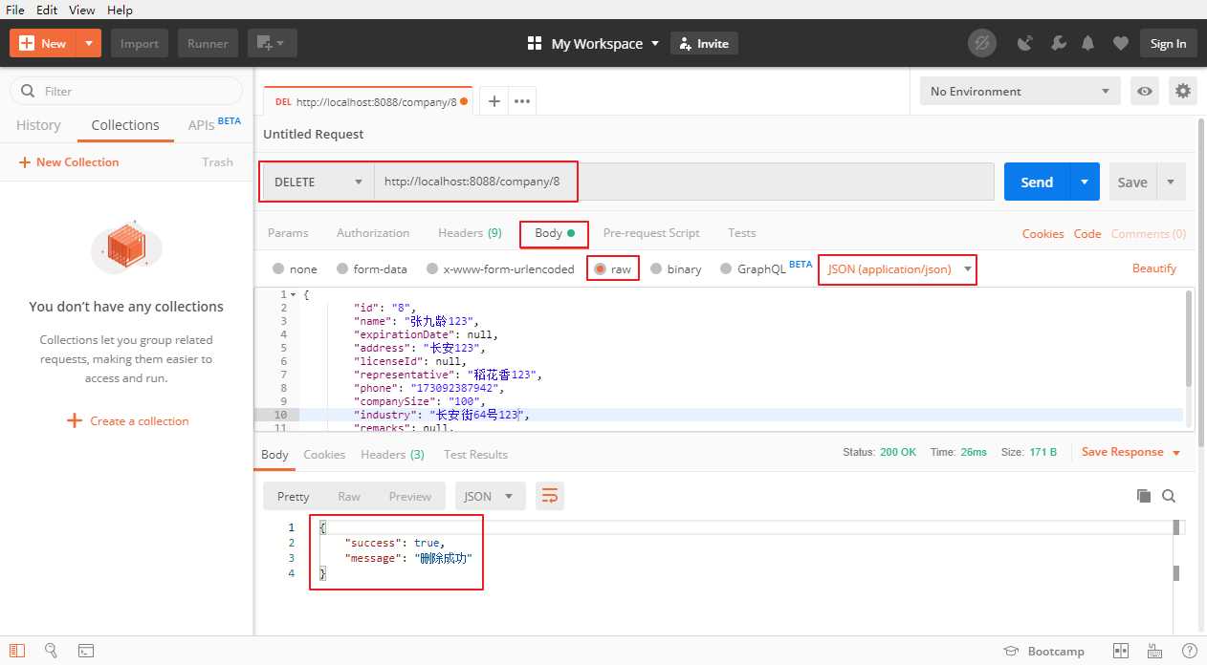Open the No Environment dropdown
This screenshot has width=1207, height=665.
(x=1020, y=92)
